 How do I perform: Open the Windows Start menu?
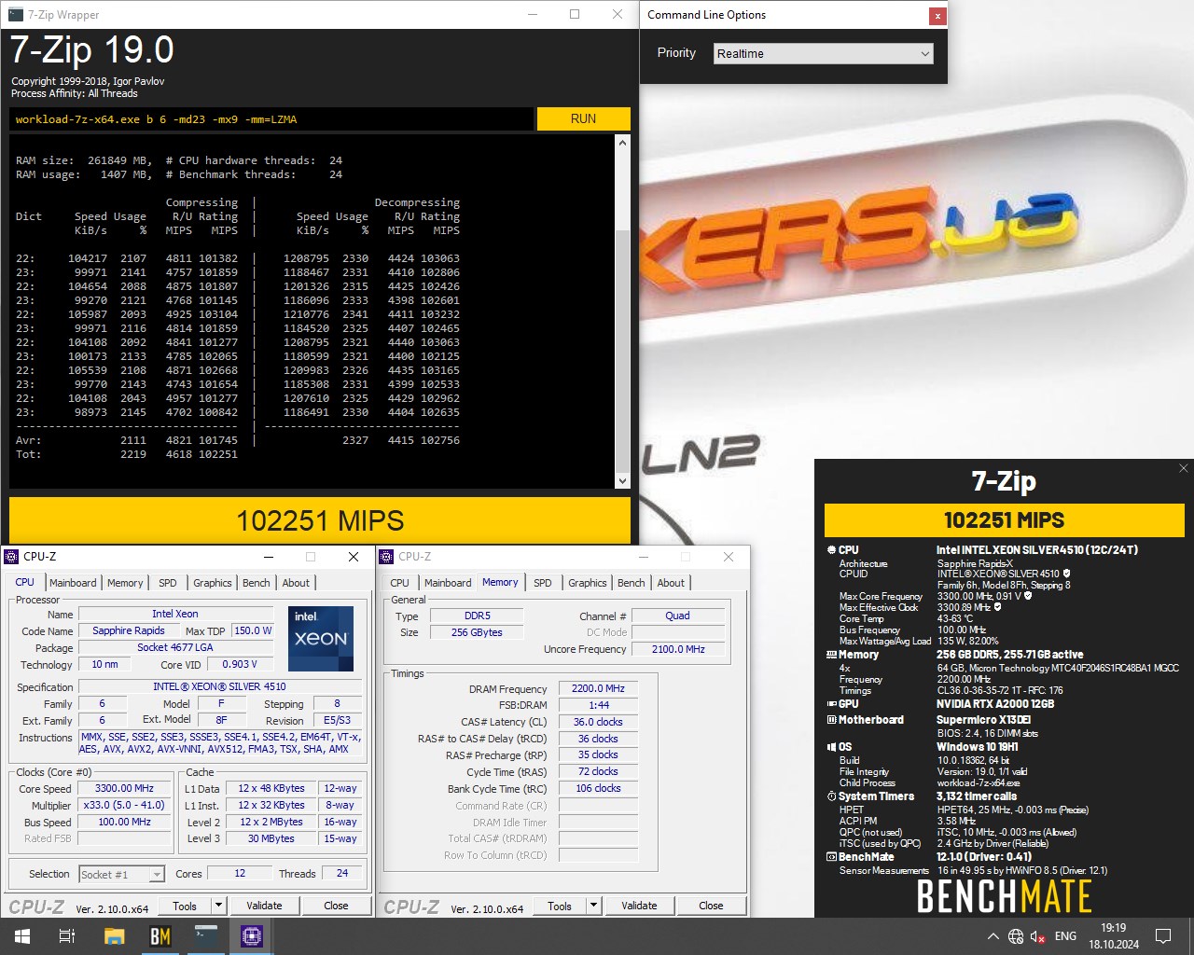click(21, 935)
